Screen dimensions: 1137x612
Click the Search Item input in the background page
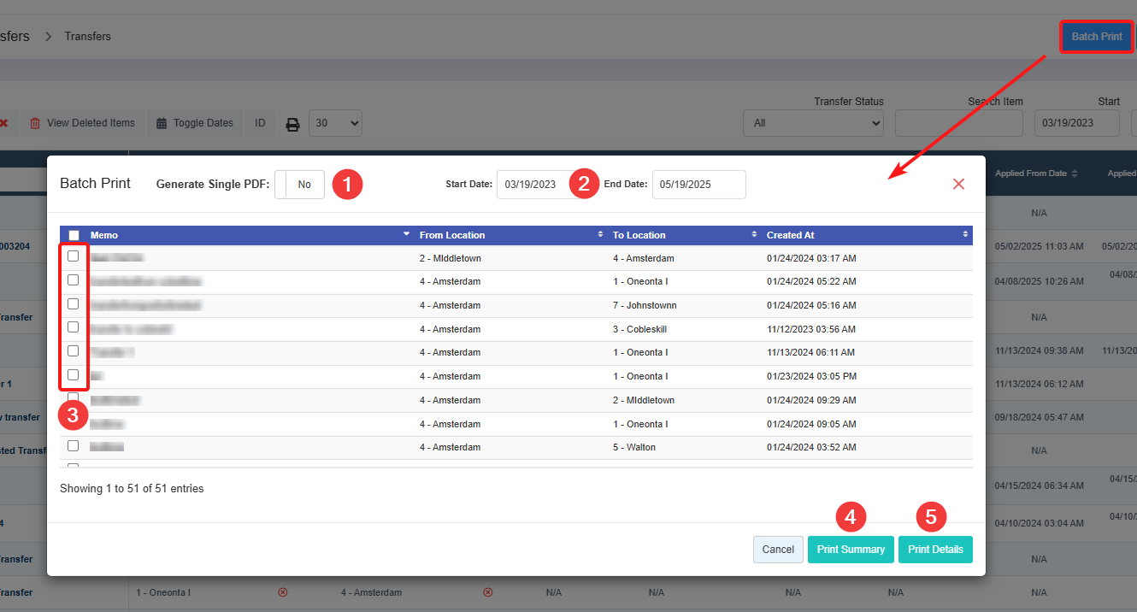[x=959, y=123]
